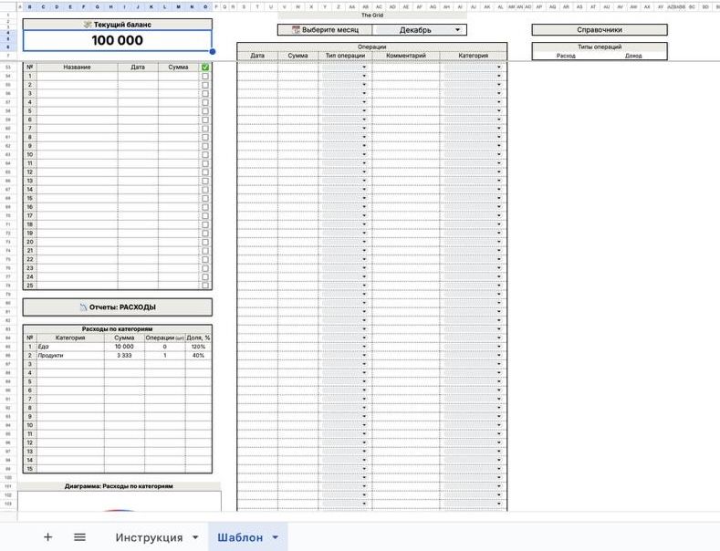The image size is (720, 551).
Task: Tick the checkbox in row № 5
Action: pos(204,111)
